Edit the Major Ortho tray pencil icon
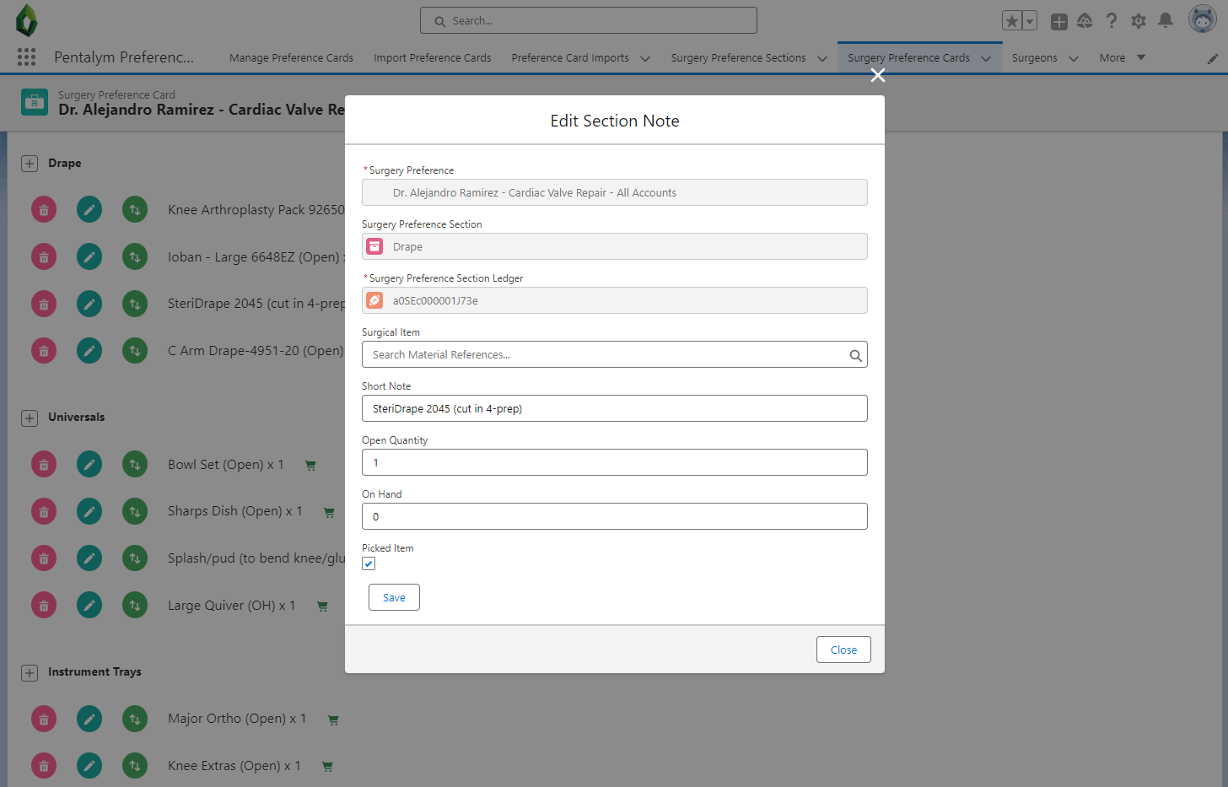 [89, 720]
